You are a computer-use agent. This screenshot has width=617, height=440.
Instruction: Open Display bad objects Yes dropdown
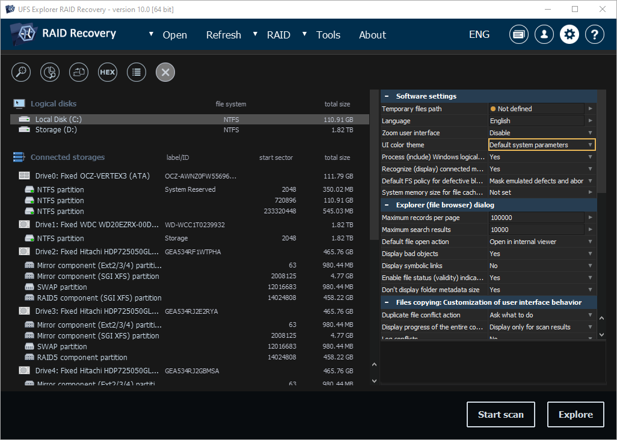point(542,254)
